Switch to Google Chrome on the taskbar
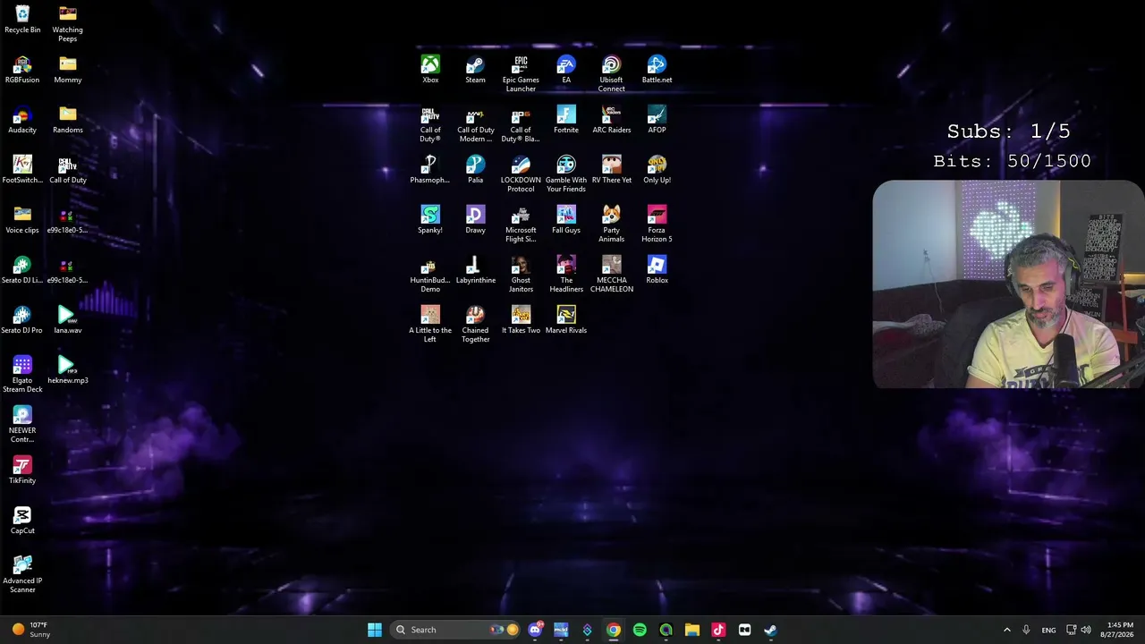The height and width of the screenshot is (644, 1145). [x=614, y=630]
